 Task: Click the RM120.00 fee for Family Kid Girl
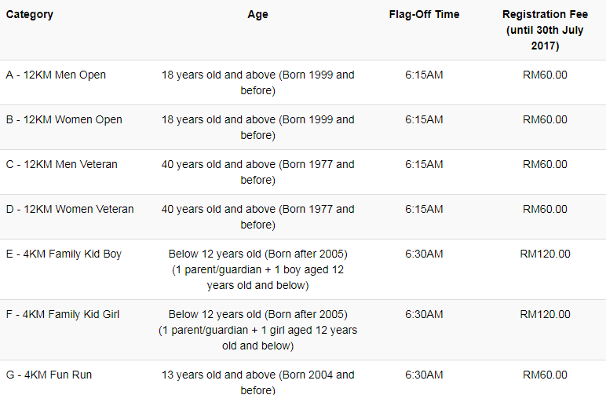pyautogui.click(x=545, y=315)
